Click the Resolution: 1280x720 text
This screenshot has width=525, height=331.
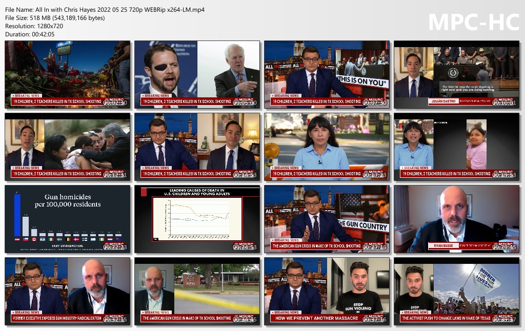34,26
